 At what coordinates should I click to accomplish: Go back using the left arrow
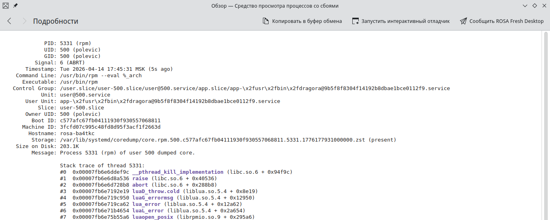(9, 21)
